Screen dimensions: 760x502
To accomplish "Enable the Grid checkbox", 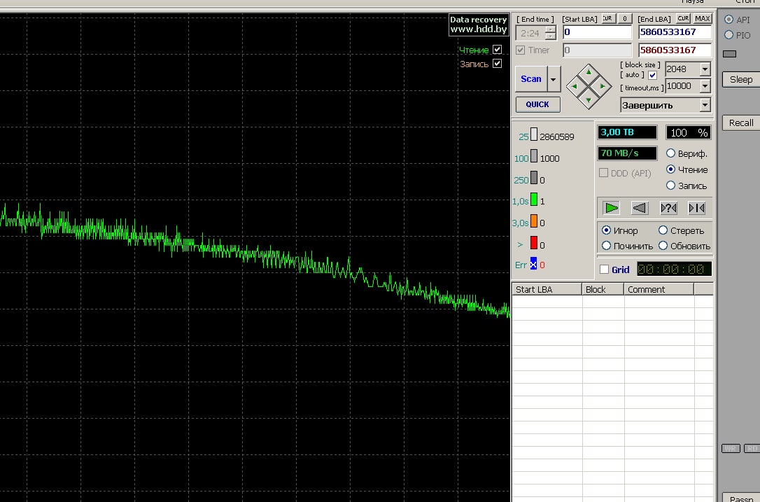I will click(x=605, y=270).
